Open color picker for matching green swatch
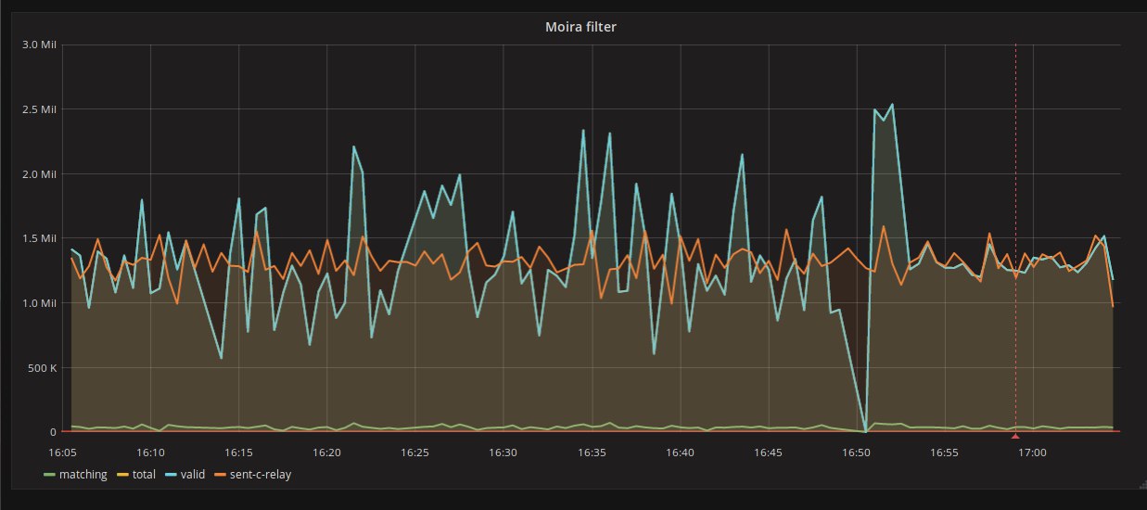The width and height of the screenshot is (1147, 510). (x=50, y=475)
